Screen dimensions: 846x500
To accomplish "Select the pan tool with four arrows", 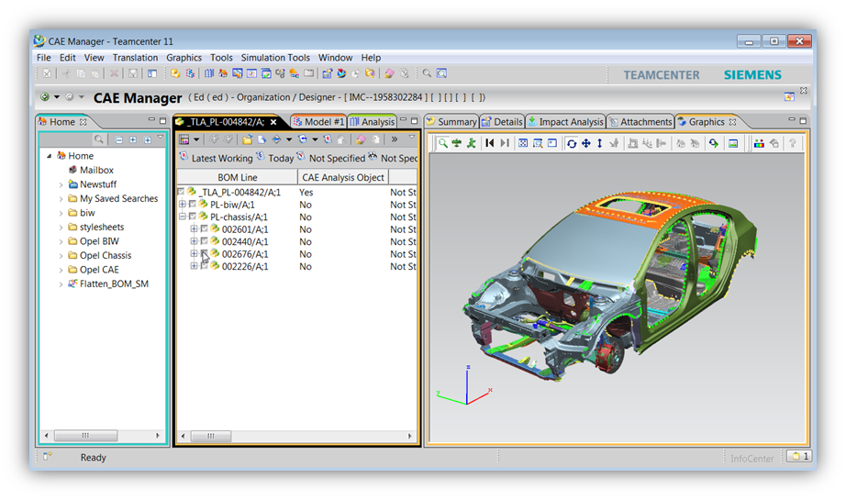I will [x=585, y=143].
